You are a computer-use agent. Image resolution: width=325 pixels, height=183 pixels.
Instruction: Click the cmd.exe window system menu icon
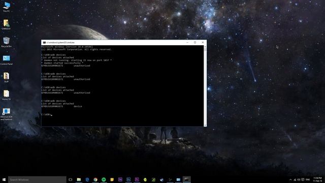tap(44, 42)
